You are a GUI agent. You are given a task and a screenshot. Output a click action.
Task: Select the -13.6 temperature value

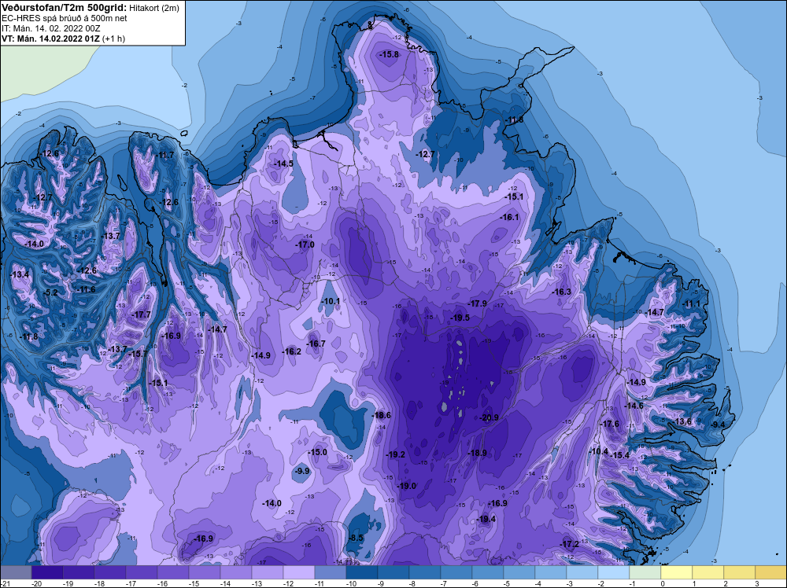click(682, 421)
